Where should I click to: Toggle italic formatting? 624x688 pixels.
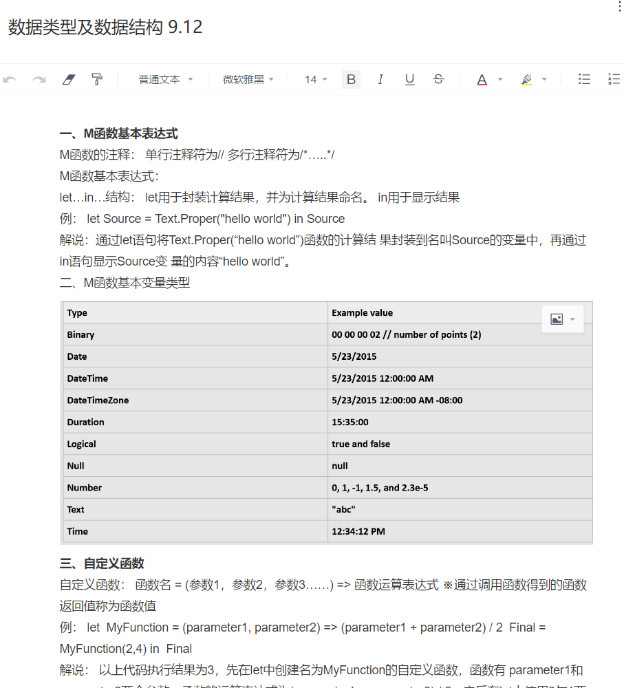380,79
